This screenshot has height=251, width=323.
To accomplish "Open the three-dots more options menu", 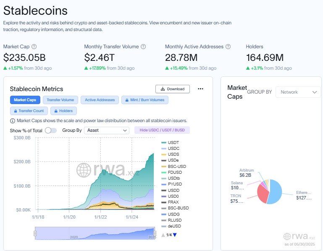I will pos(200,89).
